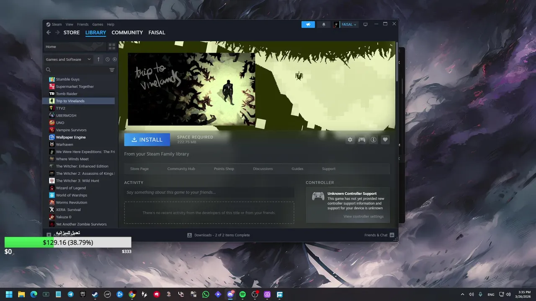
Task: Open Spotify from the taskbar
Action: (x=242, y=294)
